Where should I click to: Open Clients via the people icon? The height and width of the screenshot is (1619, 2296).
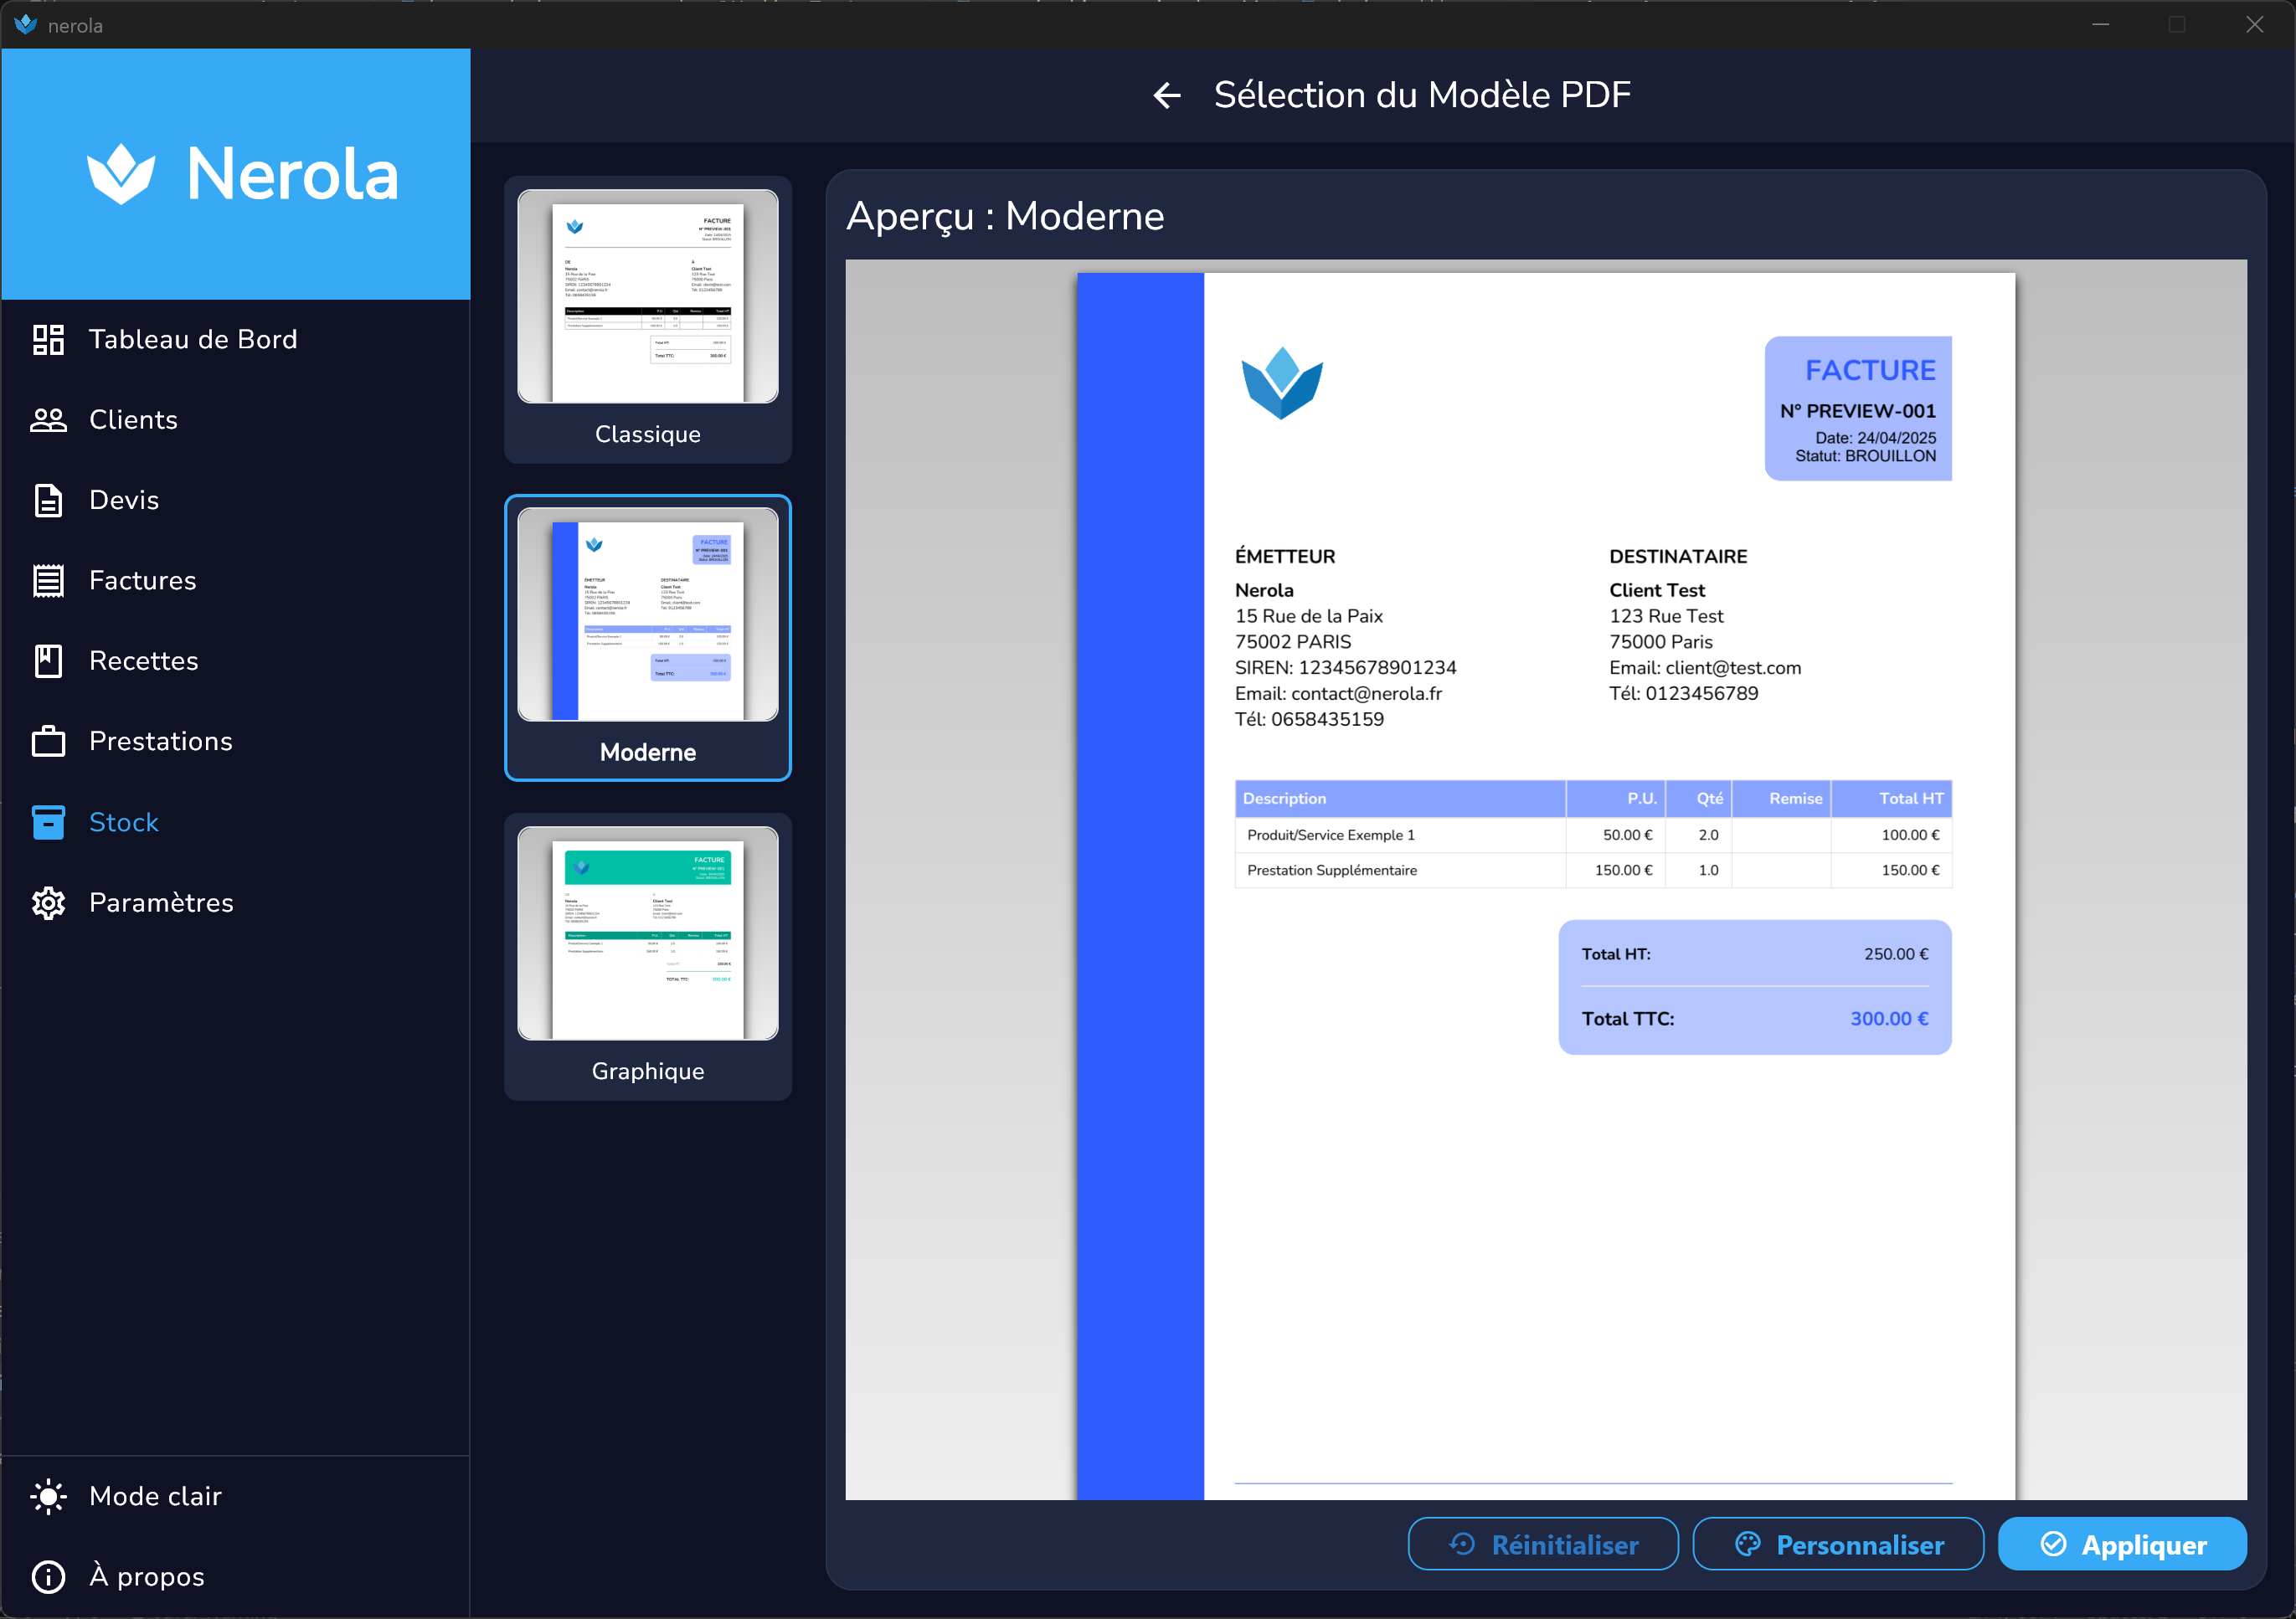click(48, 420)
